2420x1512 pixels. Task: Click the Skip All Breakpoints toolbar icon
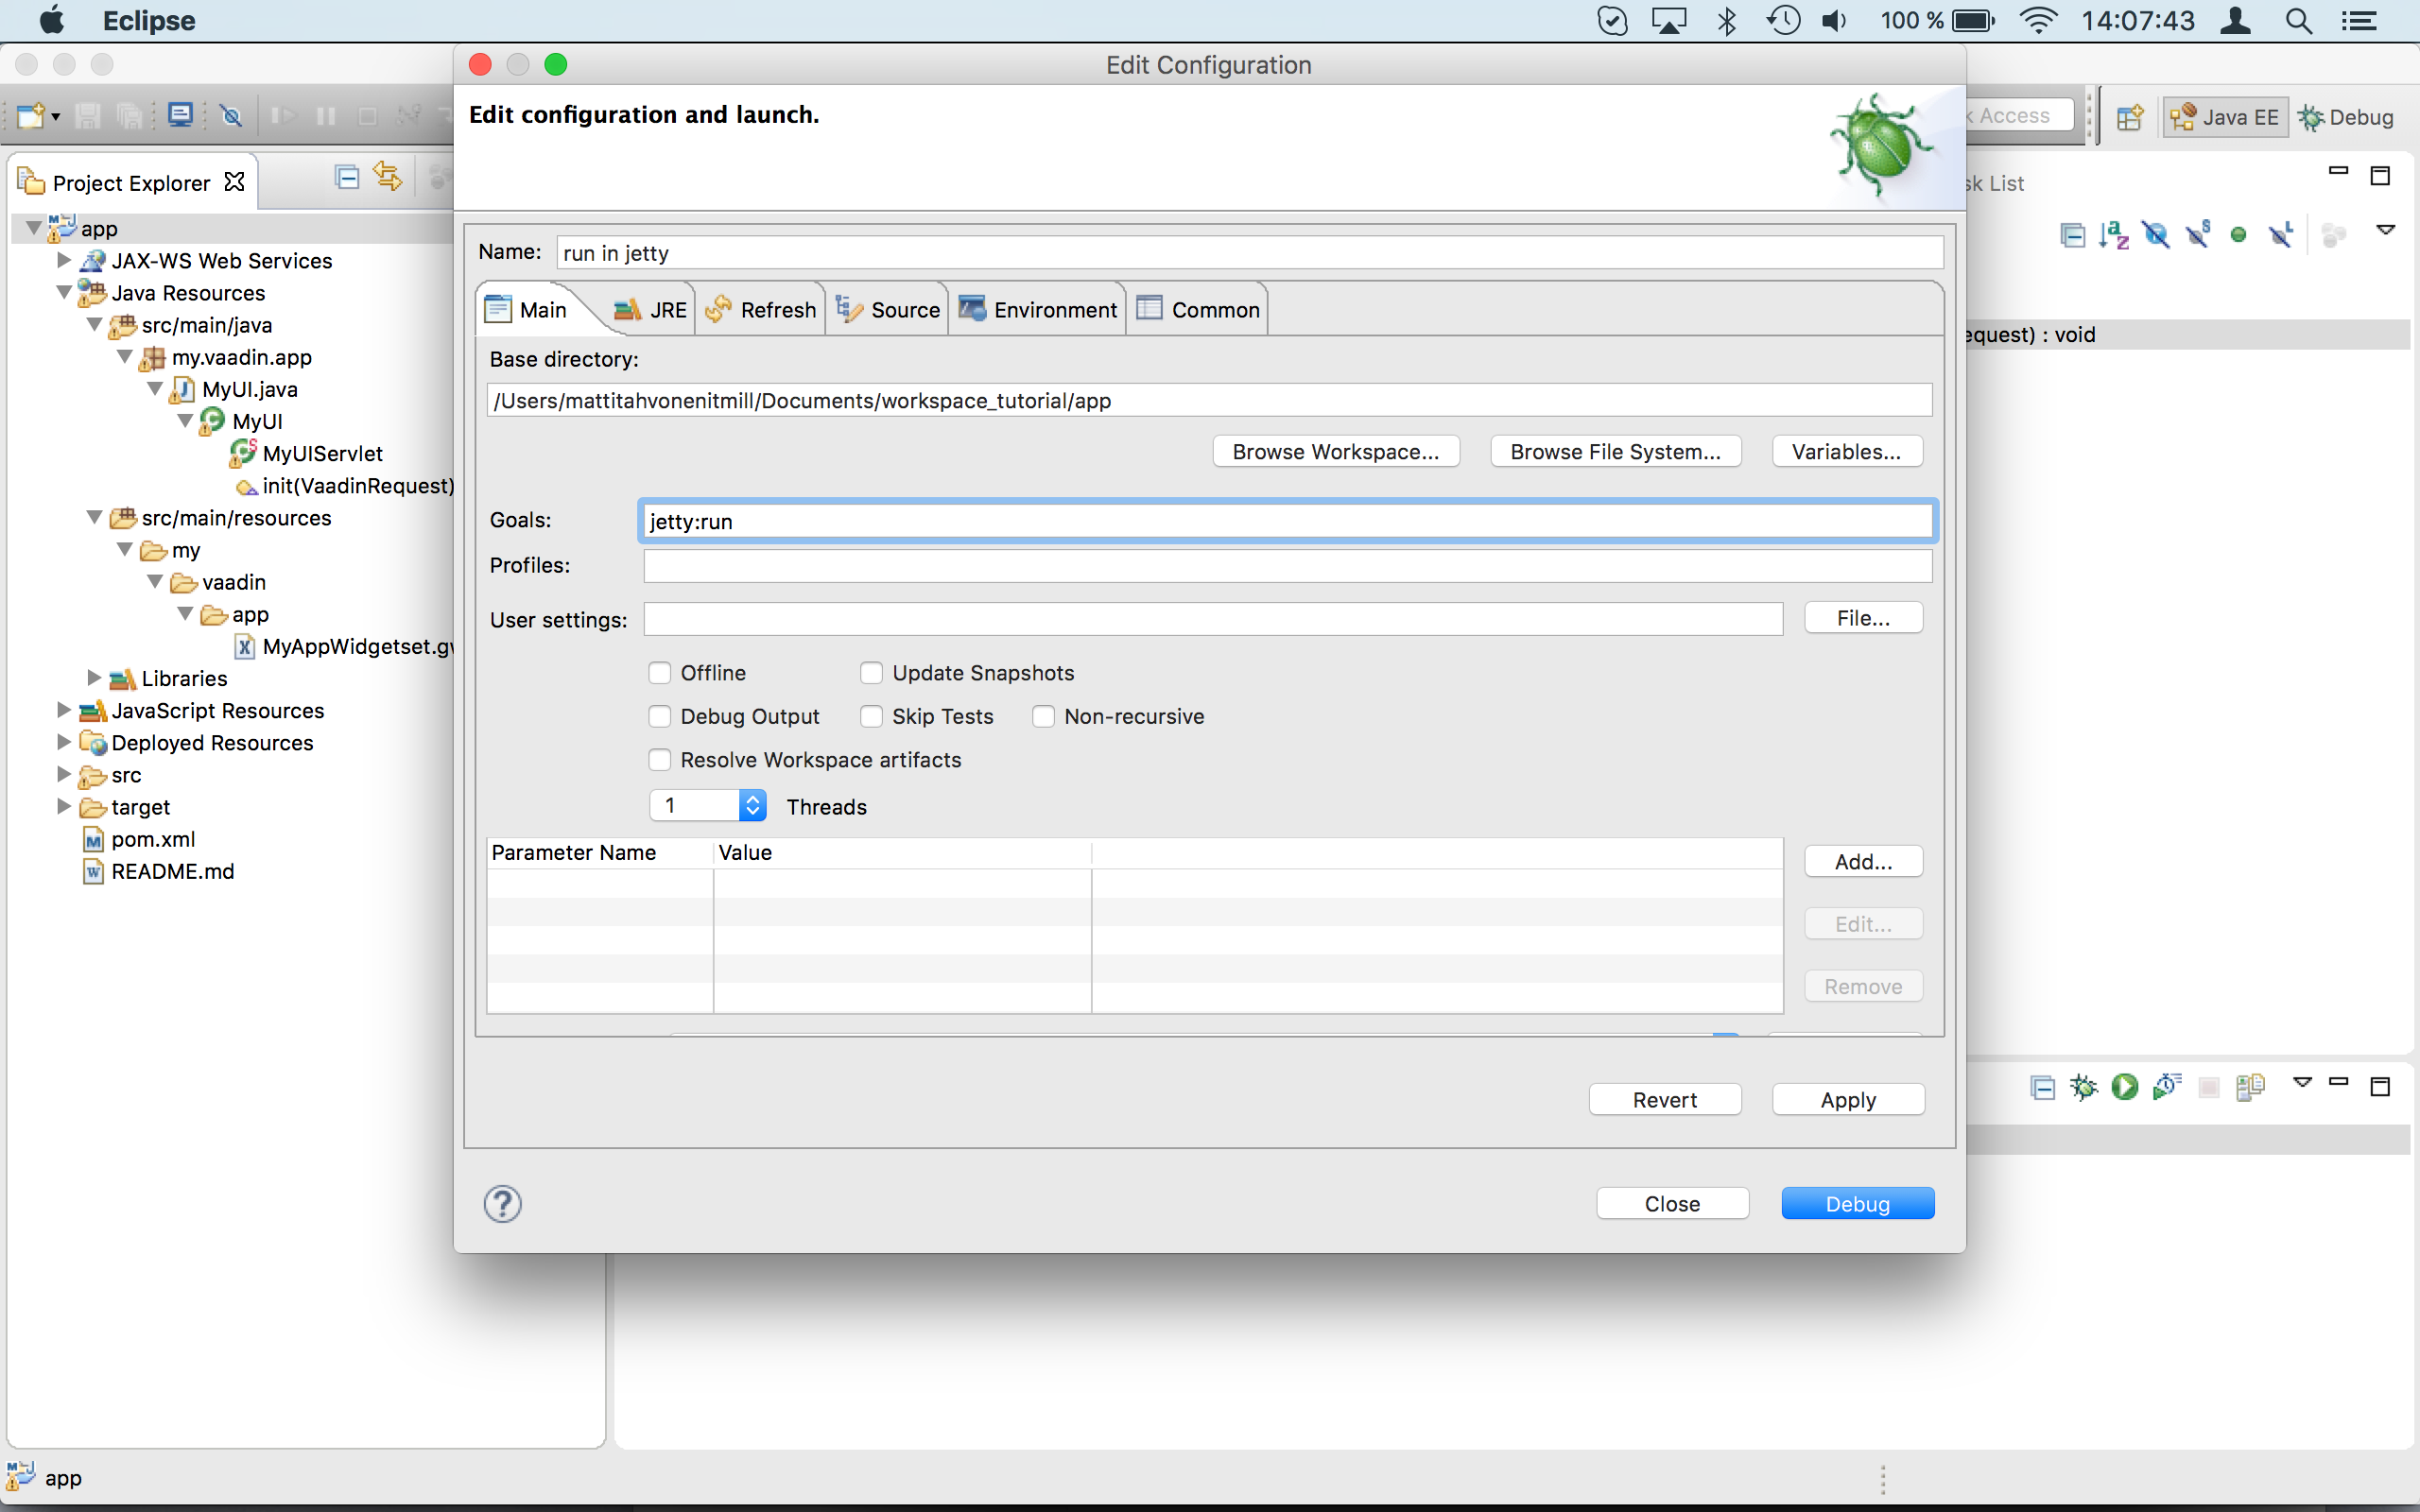[231, 116]
